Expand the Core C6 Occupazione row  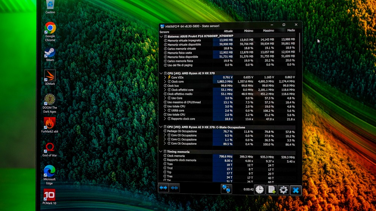point(165,143)
